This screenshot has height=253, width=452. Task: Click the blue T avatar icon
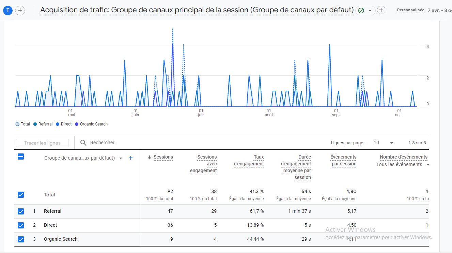(x=8, y=11)
